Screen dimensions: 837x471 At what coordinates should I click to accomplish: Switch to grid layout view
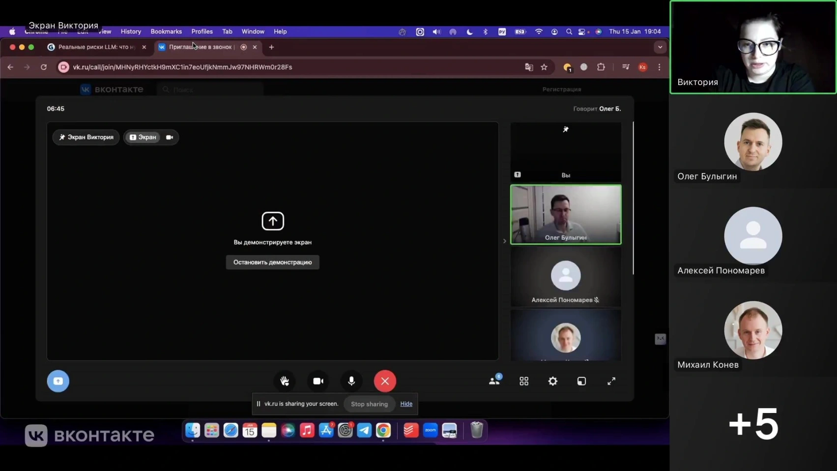point(524,381)
